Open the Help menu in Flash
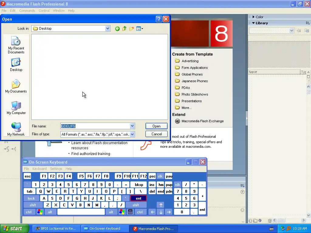 click(x=71, y=11)
